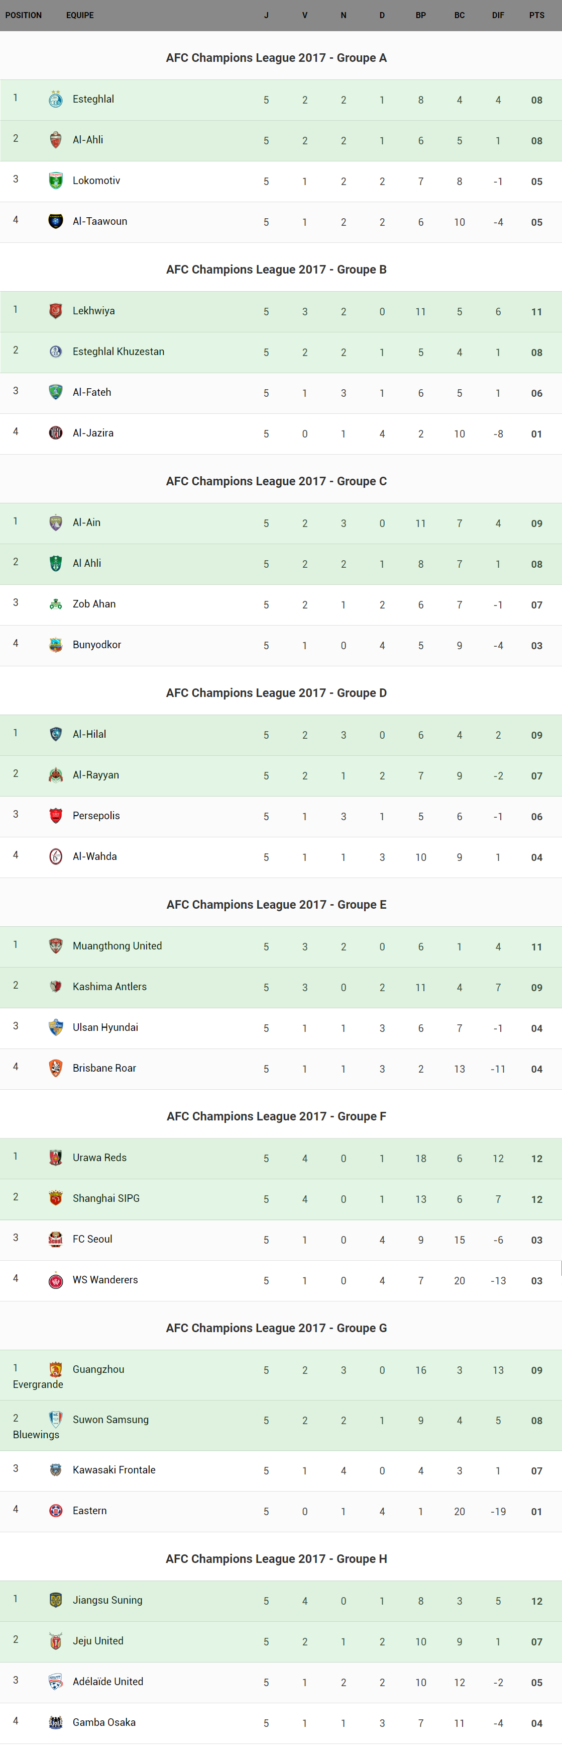The width and height of the screenshot is (562, 1747).
Task: Click the Lekhwiya team logo
Action: point(56,311)
